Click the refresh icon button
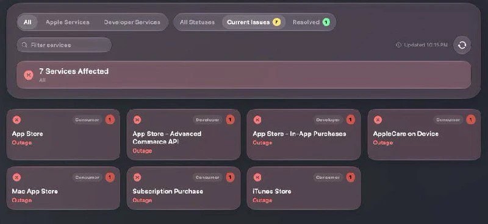Image resolution: width=488 pixels, height=224 pixels. [462, 46]
